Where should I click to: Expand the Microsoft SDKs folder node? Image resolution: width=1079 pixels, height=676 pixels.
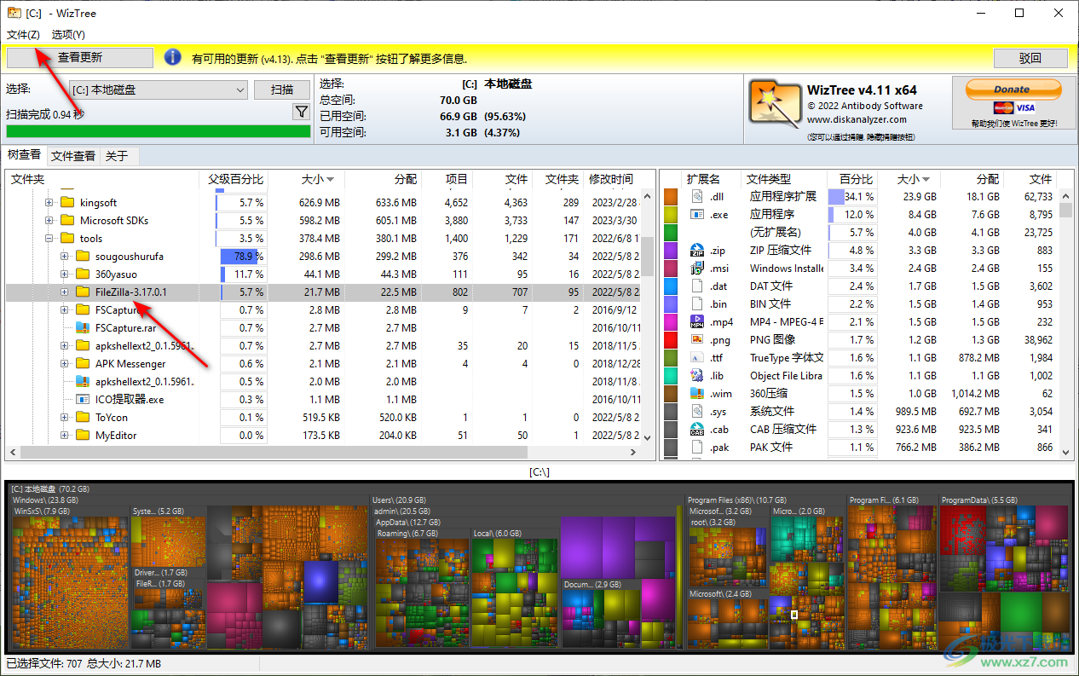click(49, 221)
